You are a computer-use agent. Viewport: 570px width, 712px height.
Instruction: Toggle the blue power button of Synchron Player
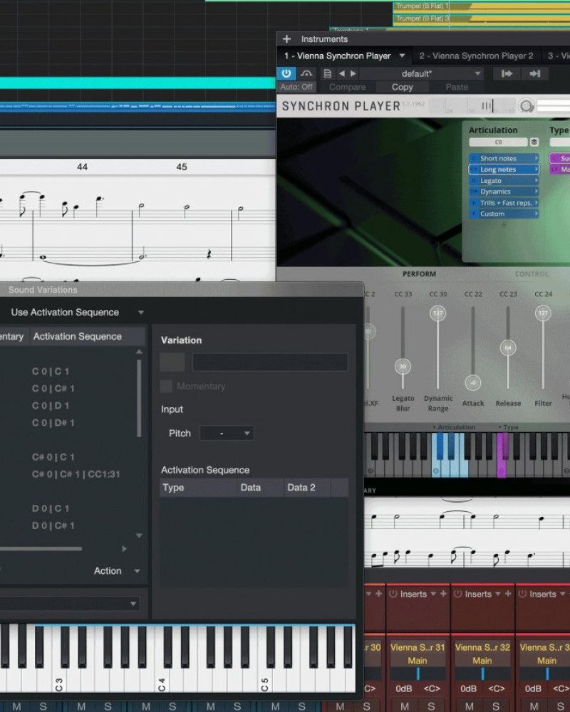(286, 73)
